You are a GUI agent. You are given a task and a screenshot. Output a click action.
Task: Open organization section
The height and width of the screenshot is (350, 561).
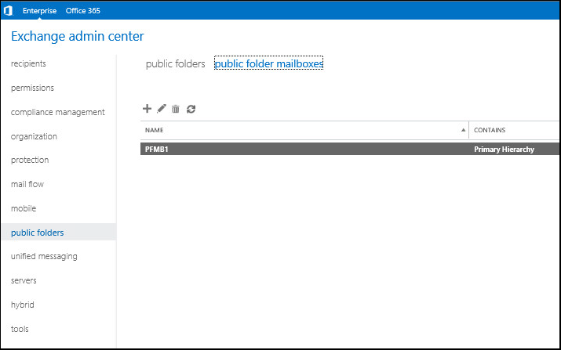click(x=34, y=136)
